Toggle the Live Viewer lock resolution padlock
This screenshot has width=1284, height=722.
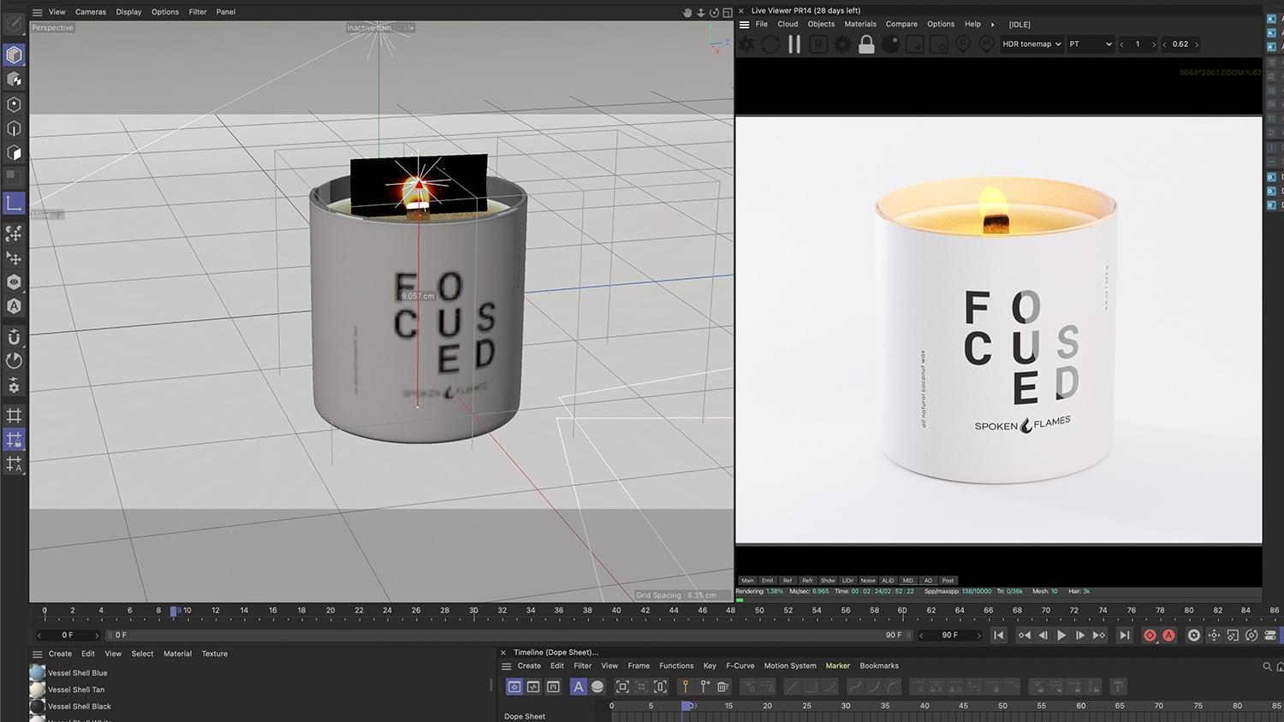tap(866, 44)
